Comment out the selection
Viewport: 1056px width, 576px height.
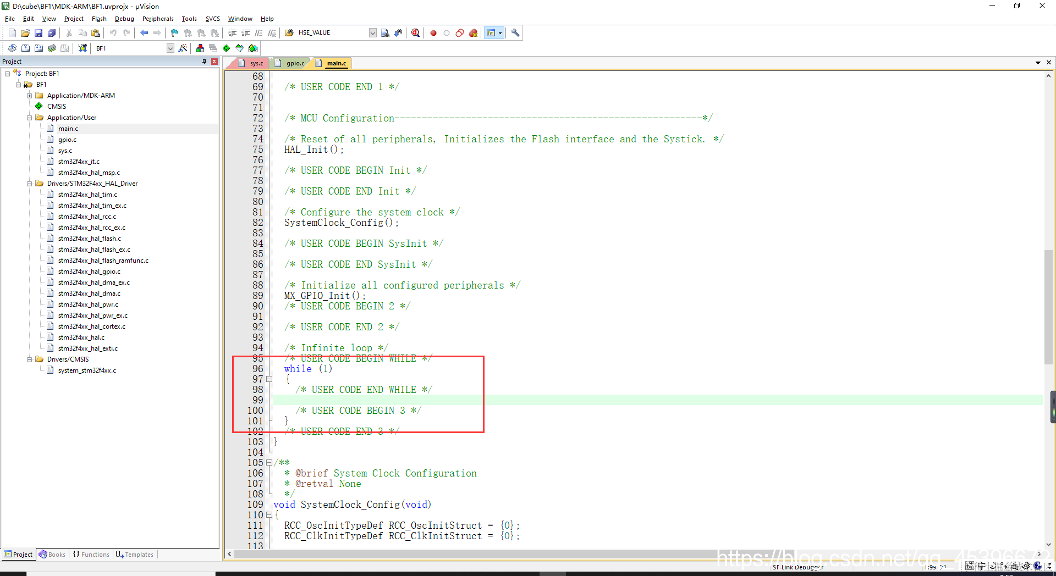(258, 33)
